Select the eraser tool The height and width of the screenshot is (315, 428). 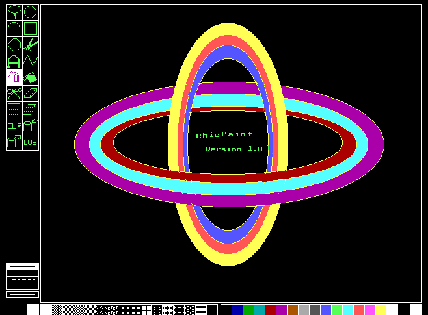click(x=31, y=94)
